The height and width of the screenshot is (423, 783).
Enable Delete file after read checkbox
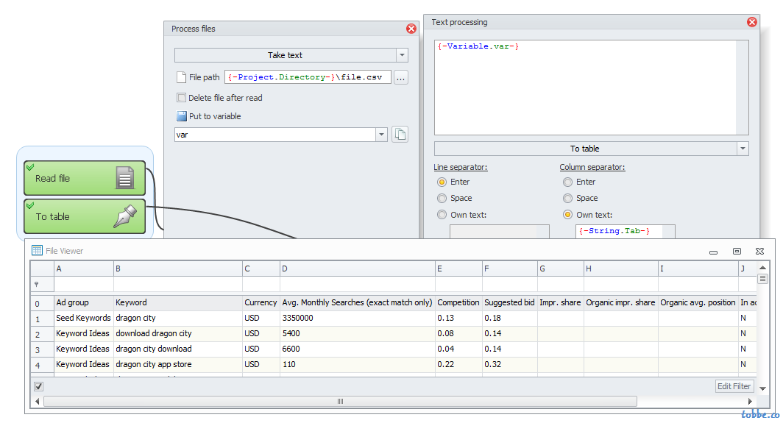coord(181,97)
